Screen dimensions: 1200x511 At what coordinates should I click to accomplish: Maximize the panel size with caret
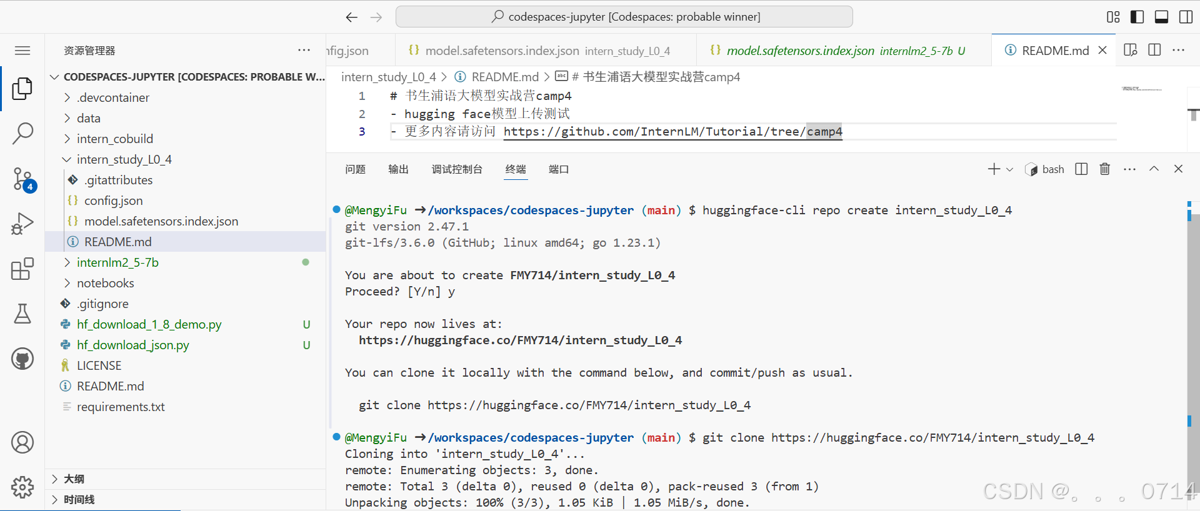click(1154, 169)
